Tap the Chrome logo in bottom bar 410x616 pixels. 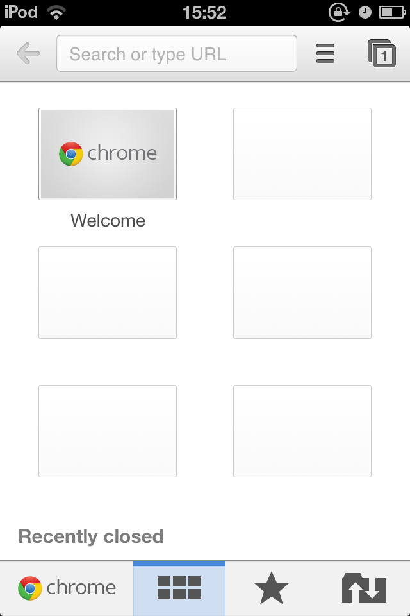tap(67, 588)
